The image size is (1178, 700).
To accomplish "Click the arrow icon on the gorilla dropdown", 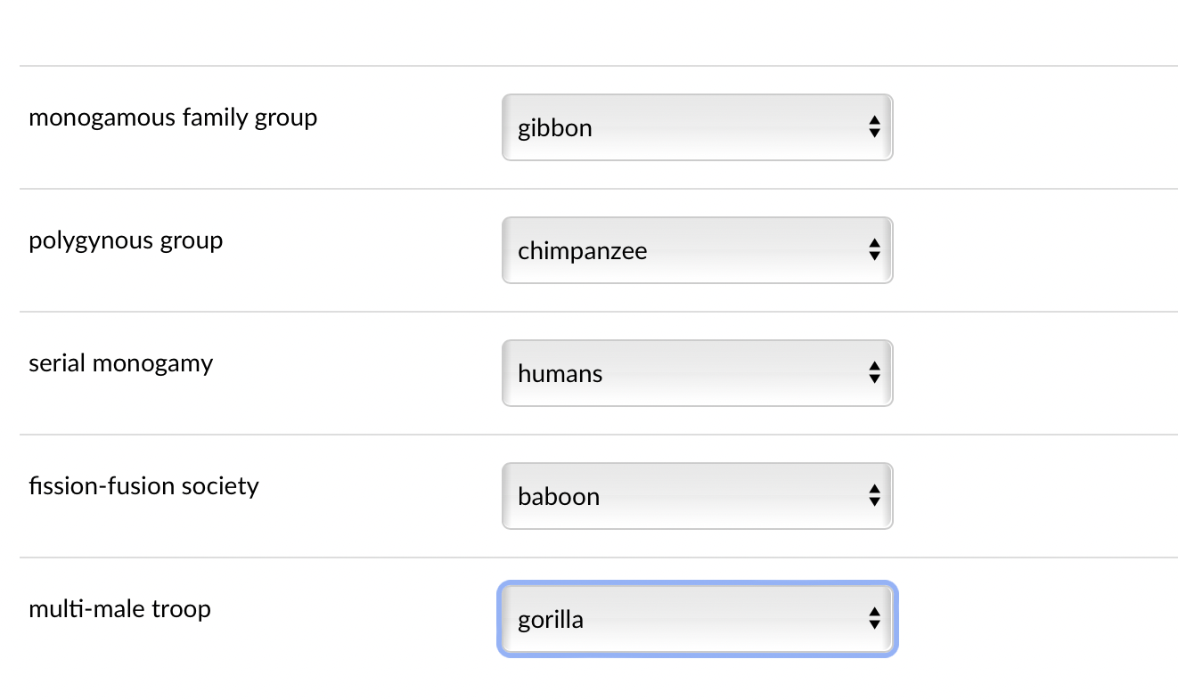I will (x=874, y=619).
